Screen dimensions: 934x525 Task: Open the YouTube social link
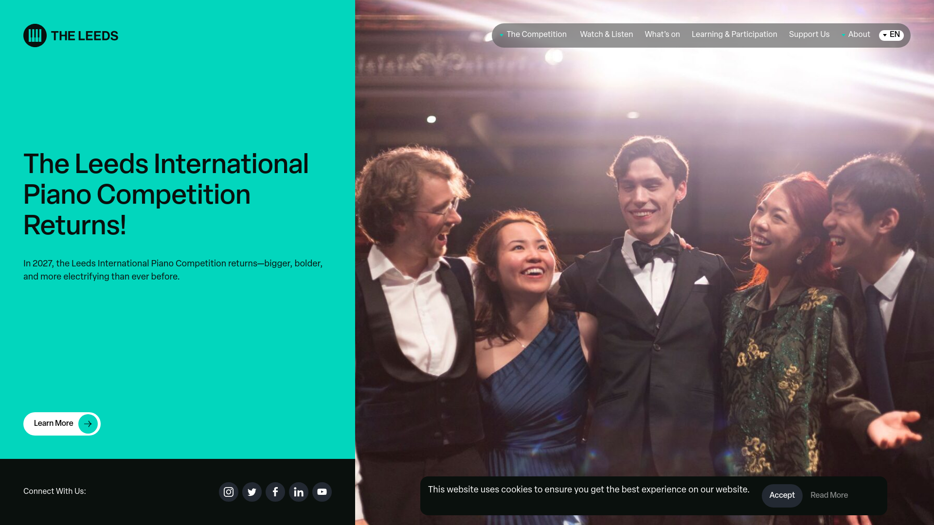coord(322,492)
